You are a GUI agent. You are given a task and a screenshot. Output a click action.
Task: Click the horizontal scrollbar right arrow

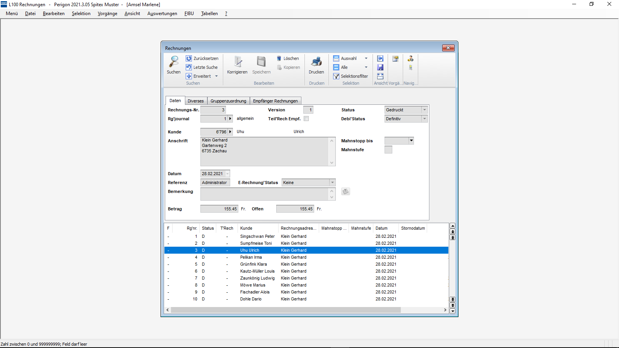coord(445,310)
